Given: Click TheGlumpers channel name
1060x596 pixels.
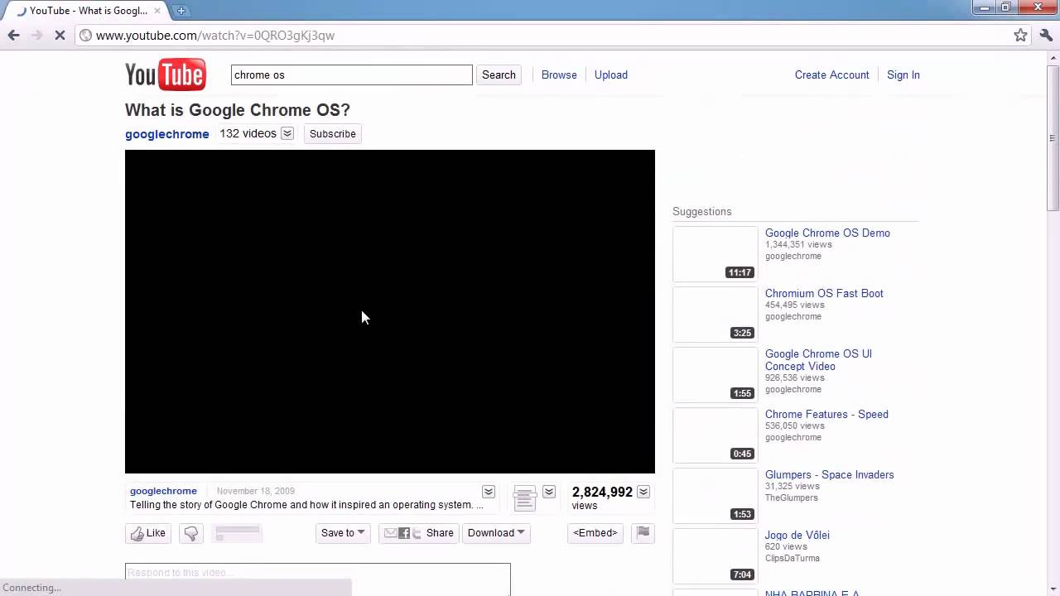Looking at the screenshot, I should coord(792,497).
